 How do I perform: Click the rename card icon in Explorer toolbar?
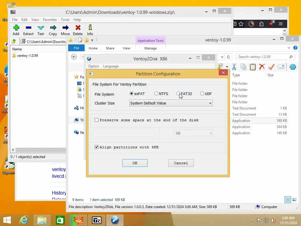[x=281, y=67]
